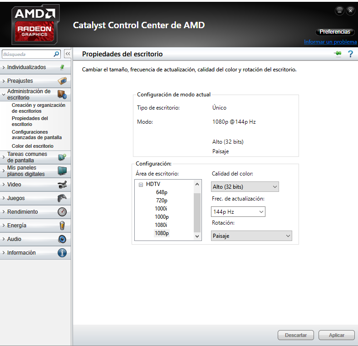The image size is (358, 346).
Task: Click the Preajustes presets icon
Action: [62, 81]
